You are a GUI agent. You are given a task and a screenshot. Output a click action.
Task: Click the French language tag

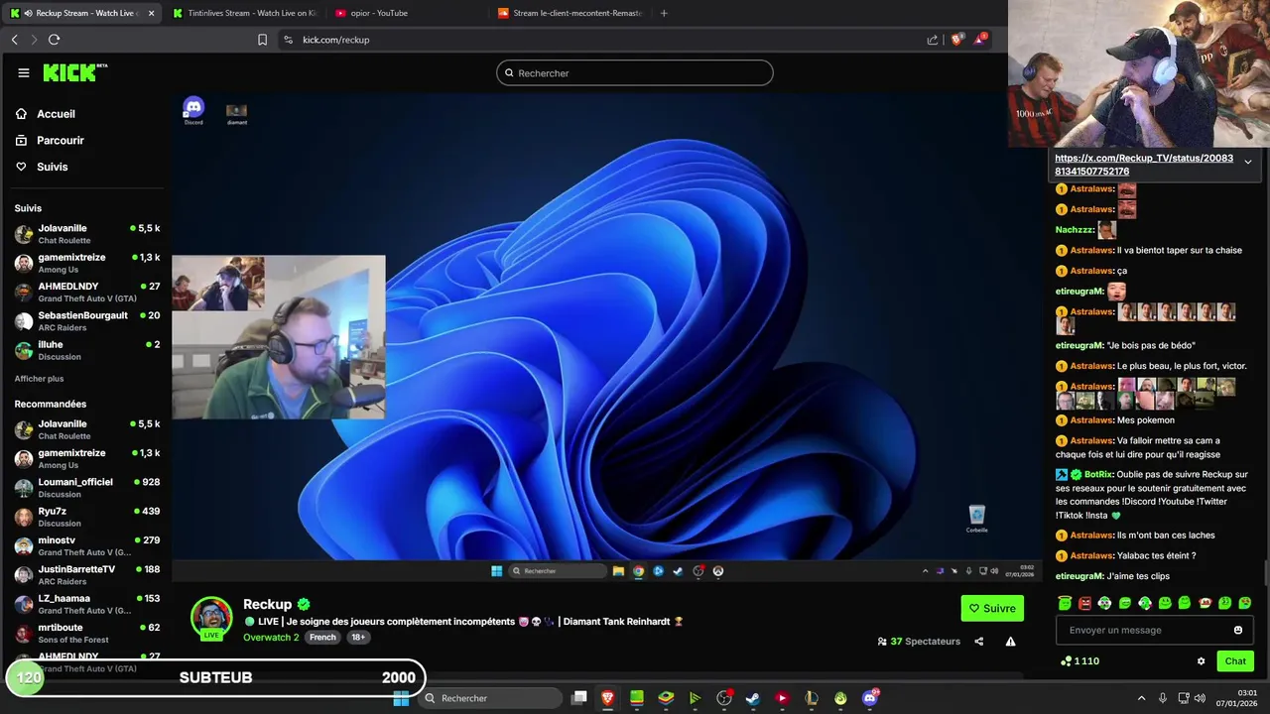322,637
